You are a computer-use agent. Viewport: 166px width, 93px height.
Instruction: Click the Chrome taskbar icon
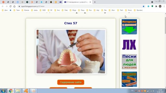(11, 91)
